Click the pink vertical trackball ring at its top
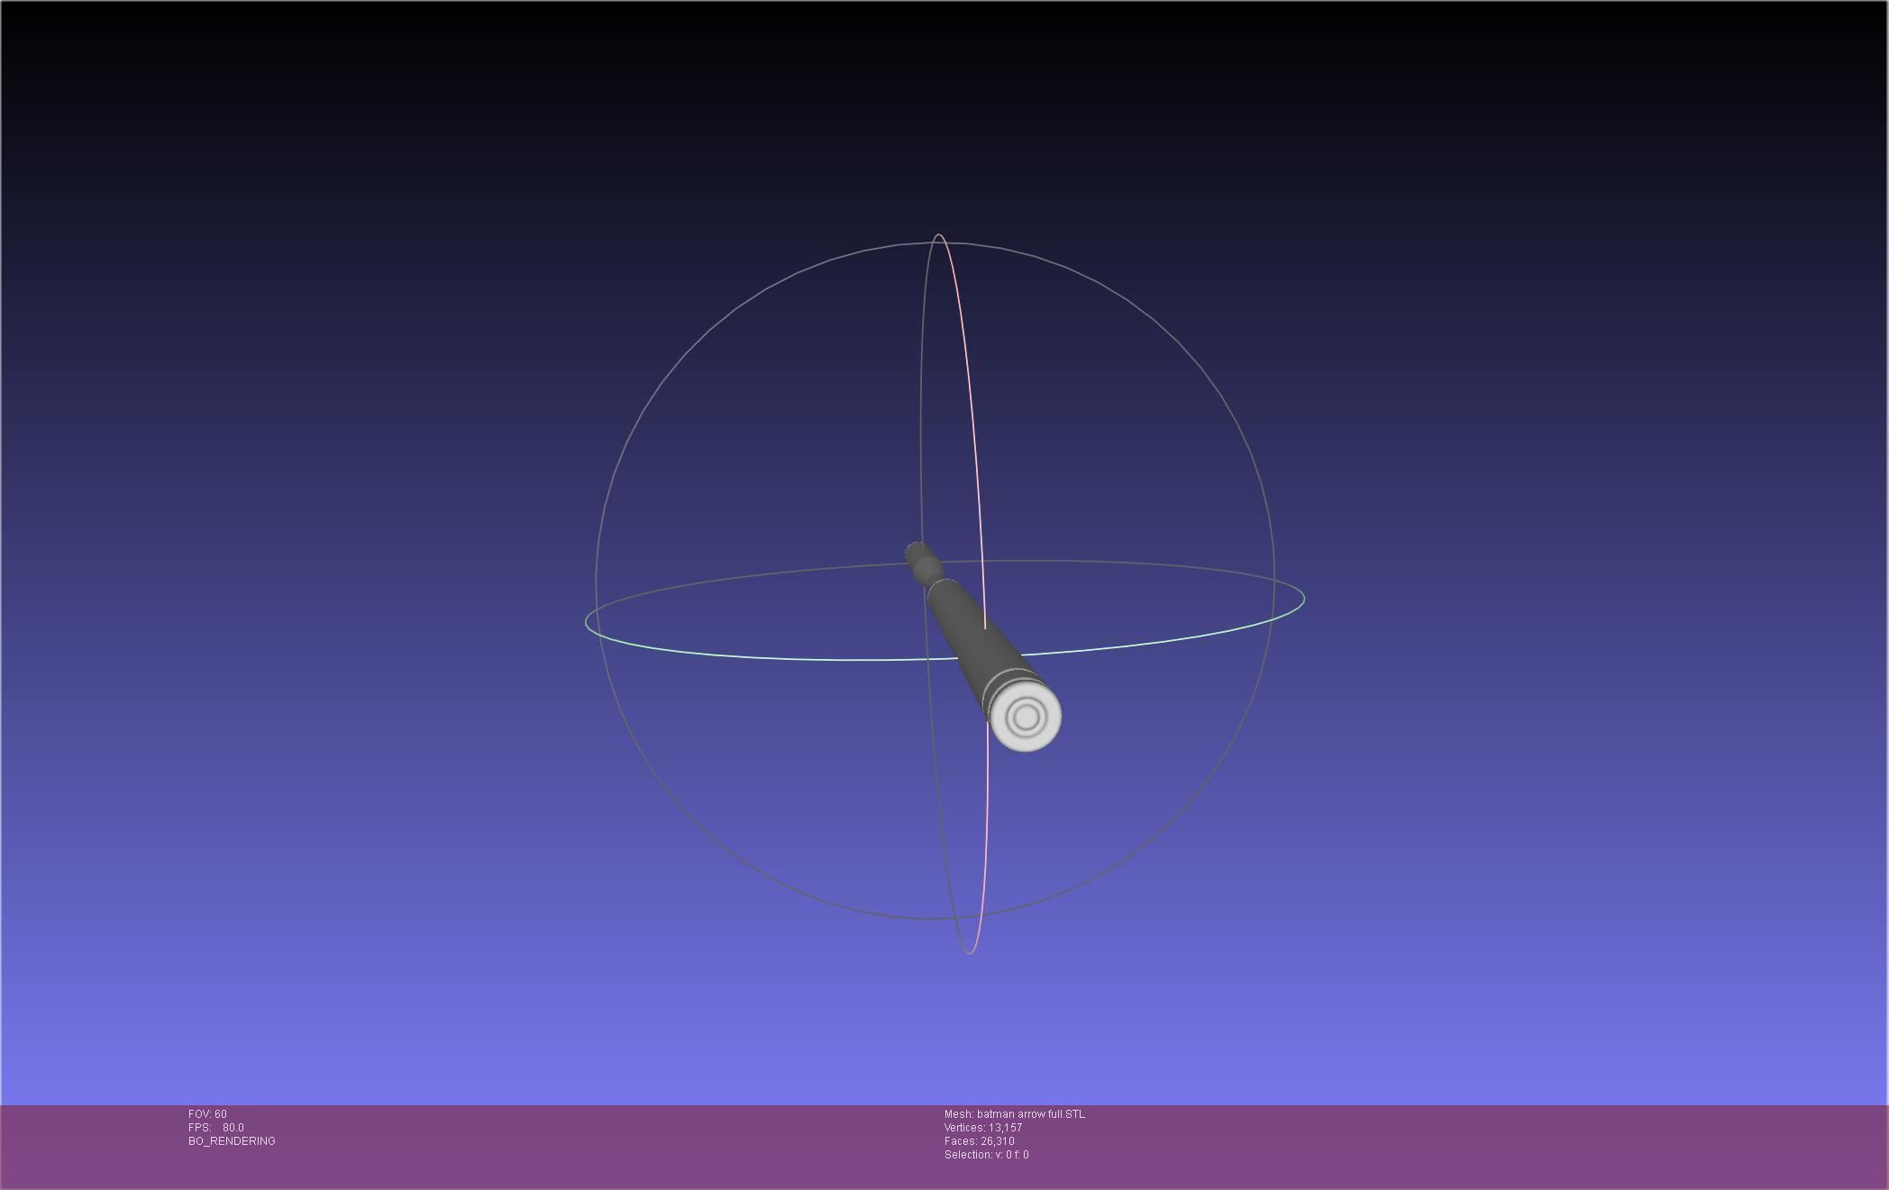1889x1190 pixels. click(939, 236)
